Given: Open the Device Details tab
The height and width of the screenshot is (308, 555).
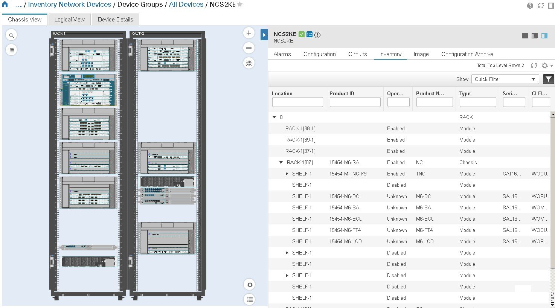Looking at the screenshot, I should (115, 20).
